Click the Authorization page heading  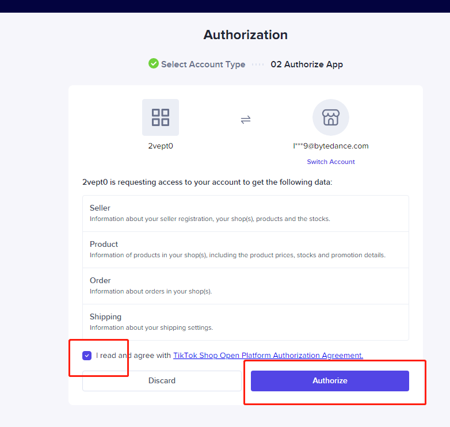pos(246,35)
